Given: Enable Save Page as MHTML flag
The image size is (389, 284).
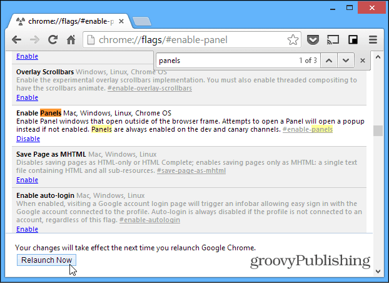Looking at the screenshot, I should pyautogui.click(x=27, y=180).
